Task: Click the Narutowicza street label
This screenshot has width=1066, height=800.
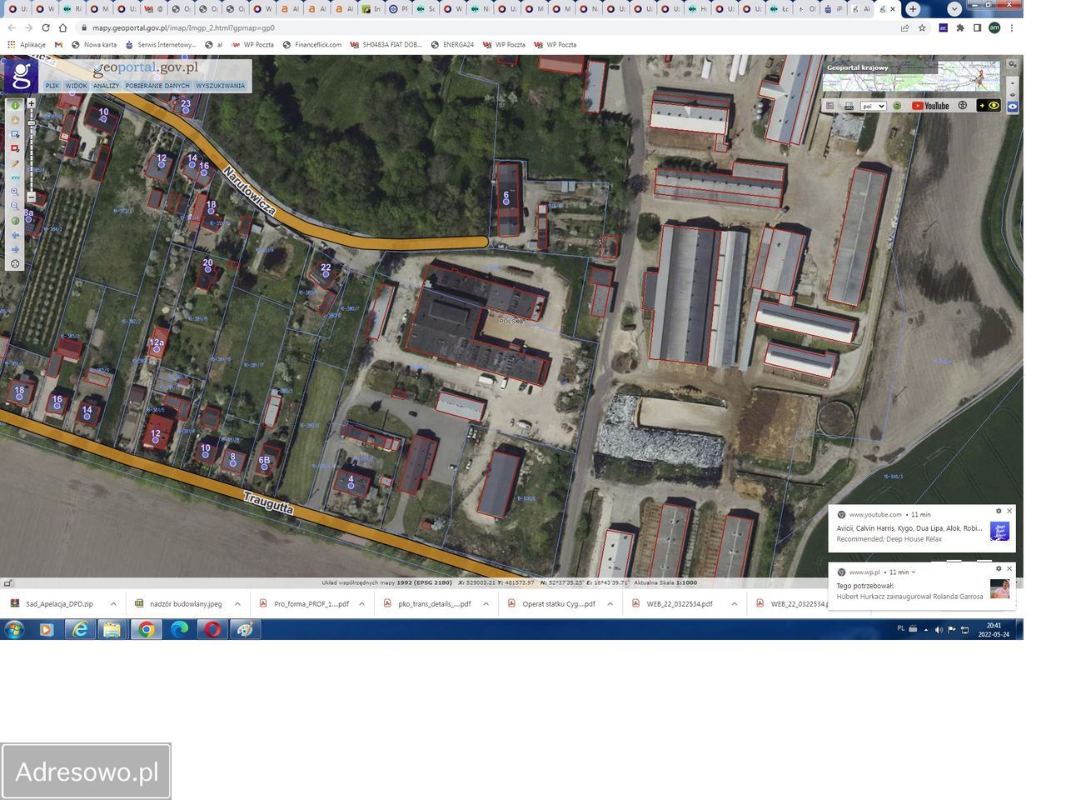Action: 249,191
